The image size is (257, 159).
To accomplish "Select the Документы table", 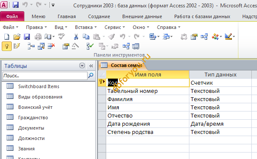I will 31,128.
